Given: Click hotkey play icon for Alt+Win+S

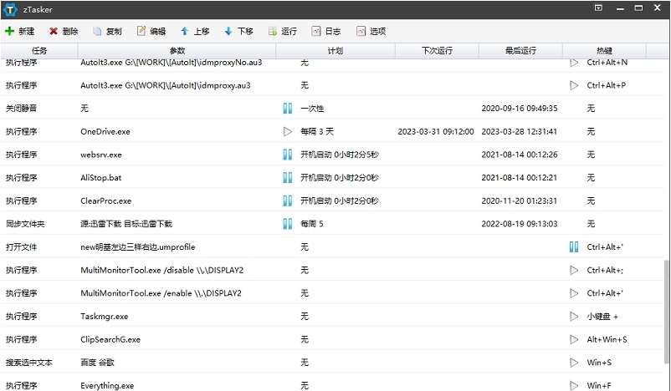Looking at the screenshot, I should [574, 339].
